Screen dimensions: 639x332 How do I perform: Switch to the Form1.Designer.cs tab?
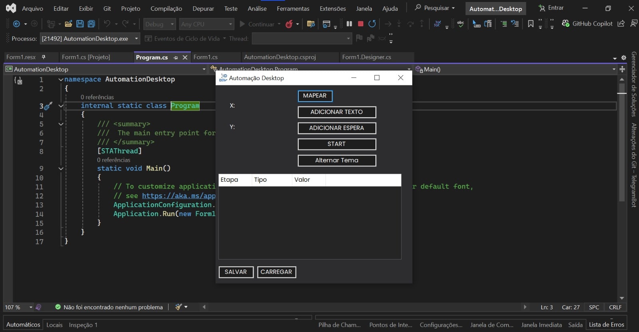[x=366, y=57]
